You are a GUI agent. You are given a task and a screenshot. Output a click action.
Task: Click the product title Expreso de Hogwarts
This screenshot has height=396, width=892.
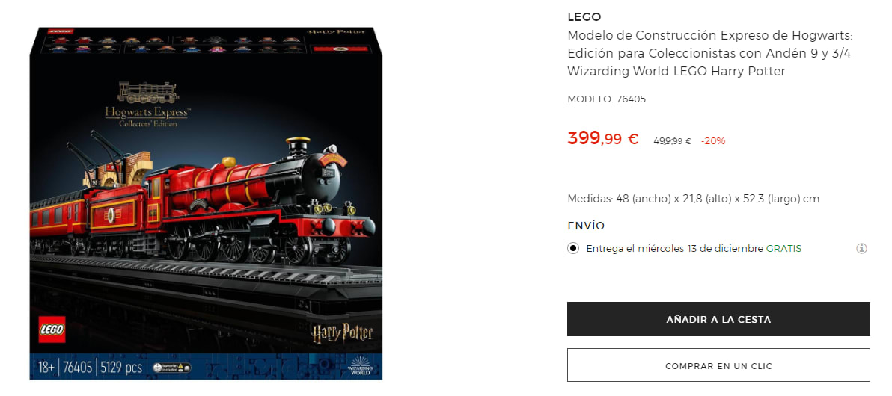point(710,53)
